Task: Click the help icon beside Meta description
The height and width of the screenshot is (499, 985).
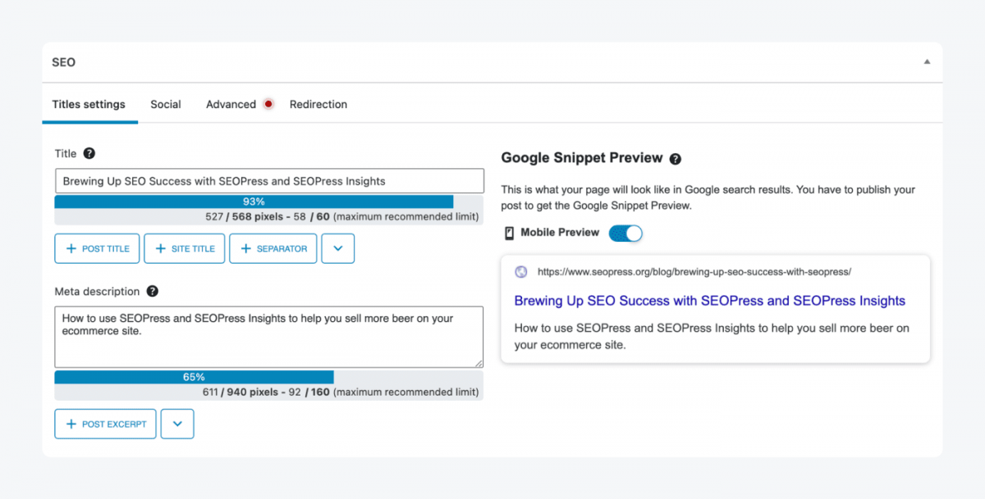Action: pos(153,291)
